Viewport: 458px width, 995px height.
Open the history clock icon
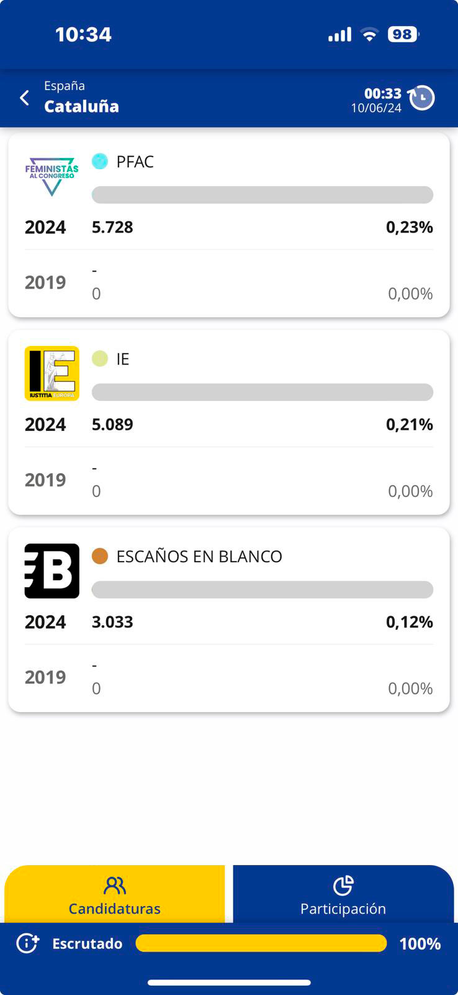422,98
